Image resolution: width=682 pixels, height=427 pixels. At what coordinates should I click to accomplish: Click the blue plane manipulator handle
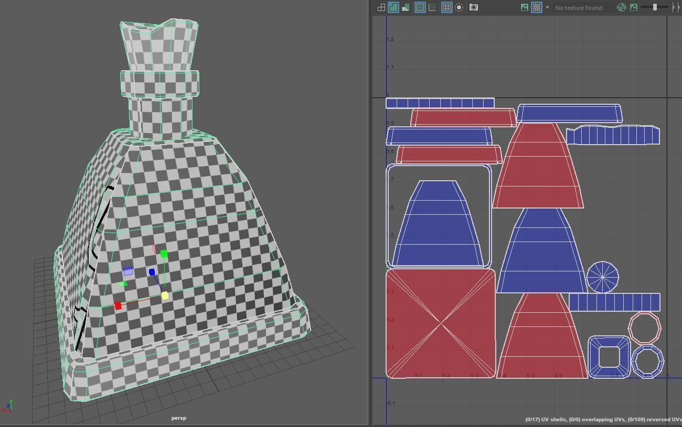[128, 271]
